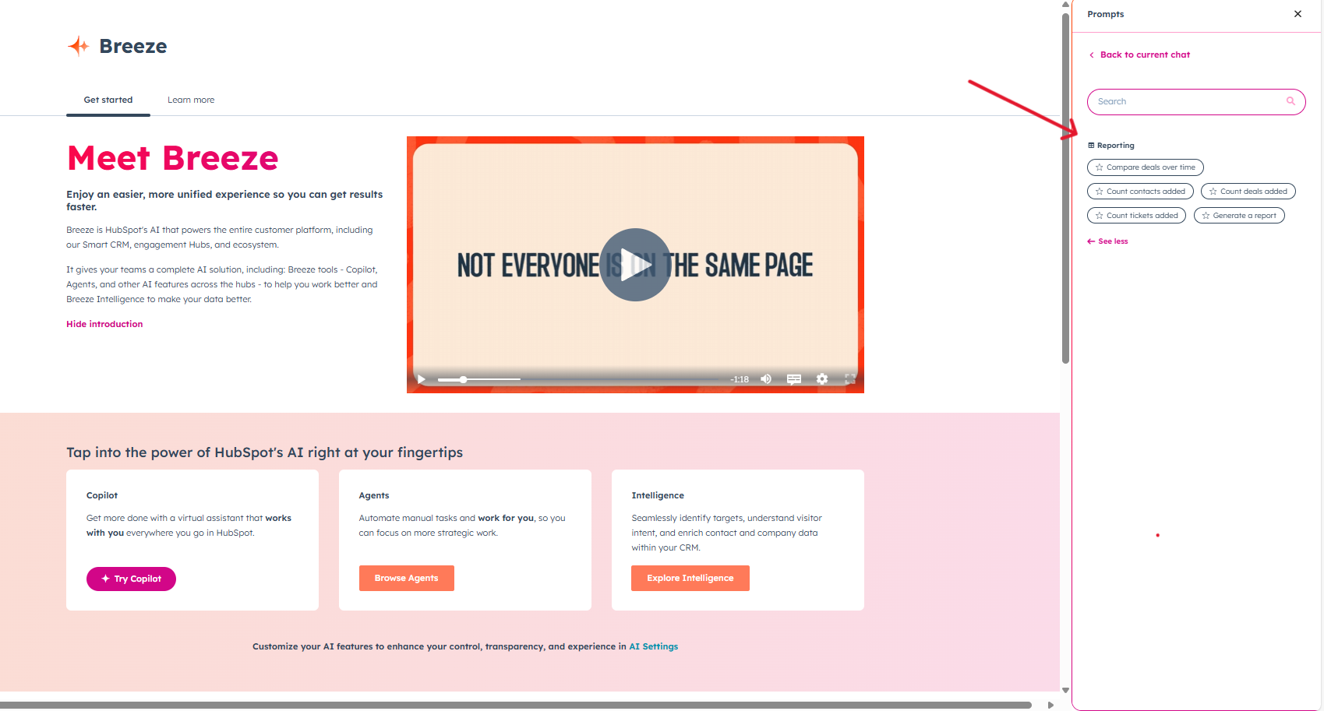This screenshot has height=711, width=1324.
Task: Open the video settings gear
Action: coord(821,379)
